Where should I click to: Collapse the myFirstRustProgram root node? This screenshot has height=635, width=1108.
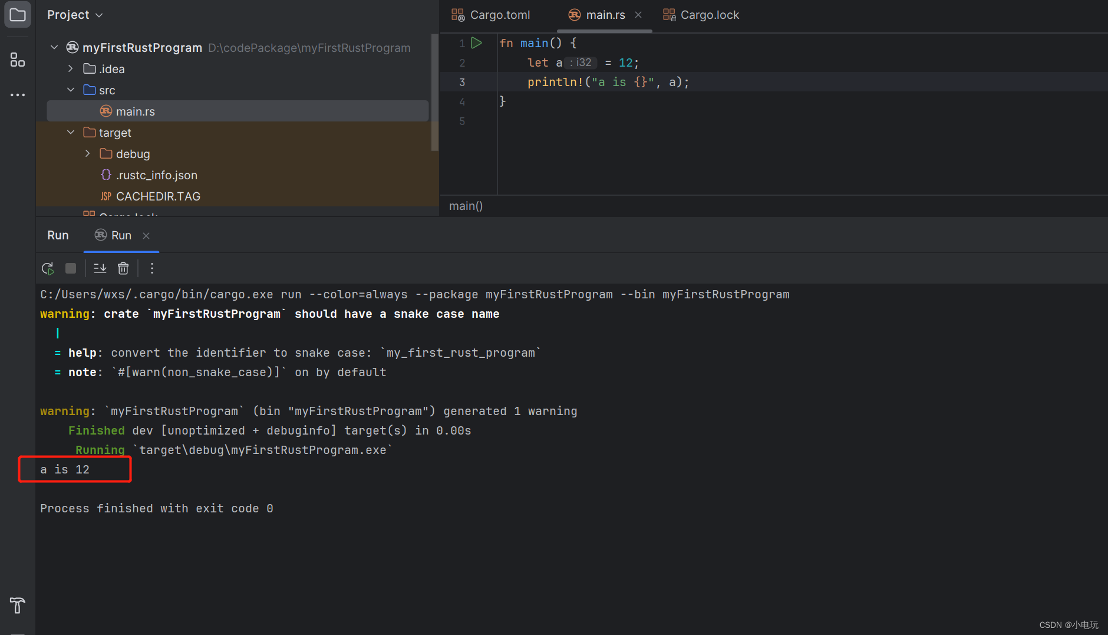click(x=54, y=47)
